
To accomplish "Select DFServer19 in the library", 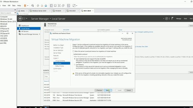I will point(5,31).
